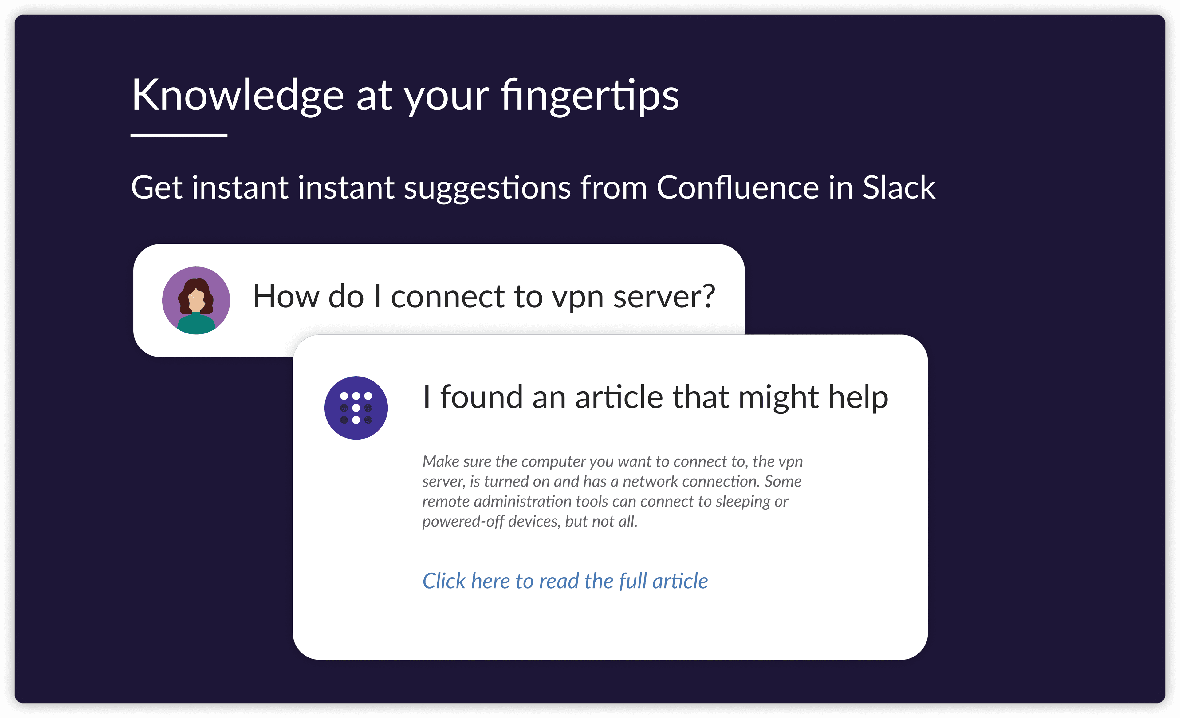Click the word "fingertips" in the title
Screen dimensions: 1180x718
[589, 95]
